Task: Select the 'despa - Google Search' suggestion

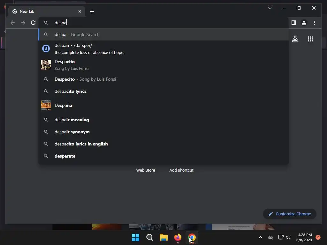Action: [163, 34]
